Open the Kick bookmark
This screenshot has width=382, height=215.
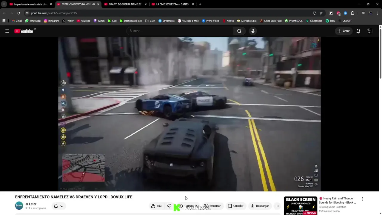coord(112,21)
